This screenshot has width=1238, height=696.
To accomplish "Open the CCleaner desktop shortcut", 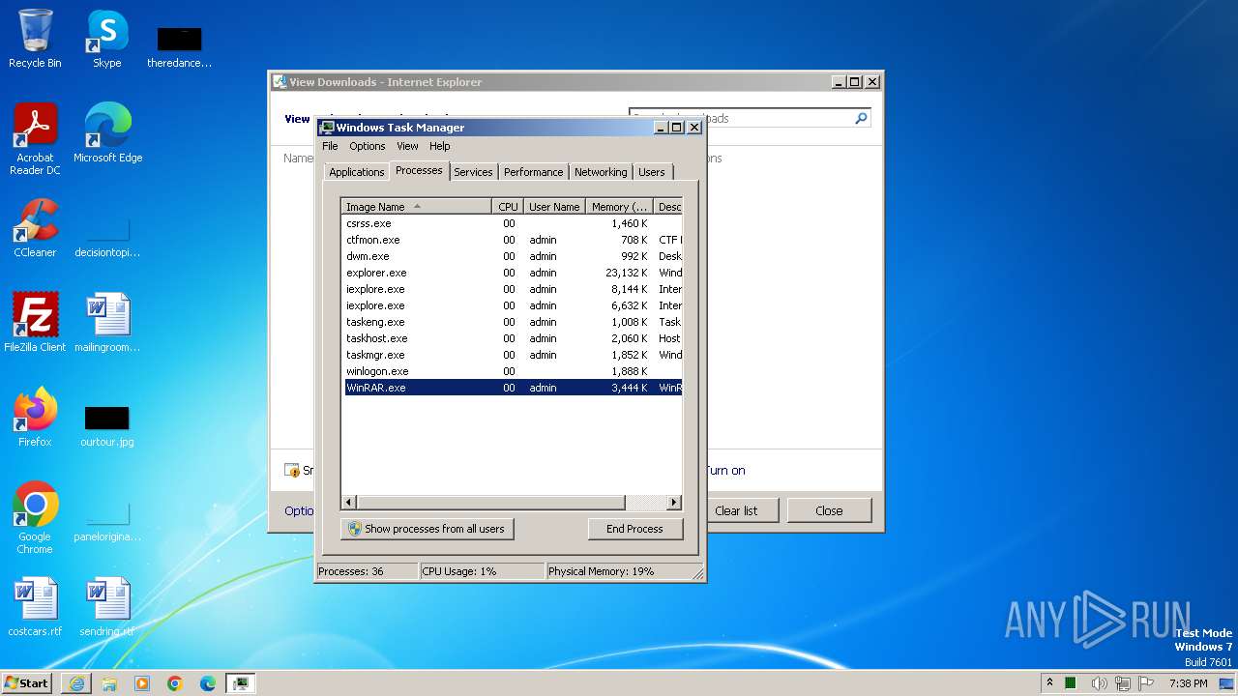I will pos(35,228).
